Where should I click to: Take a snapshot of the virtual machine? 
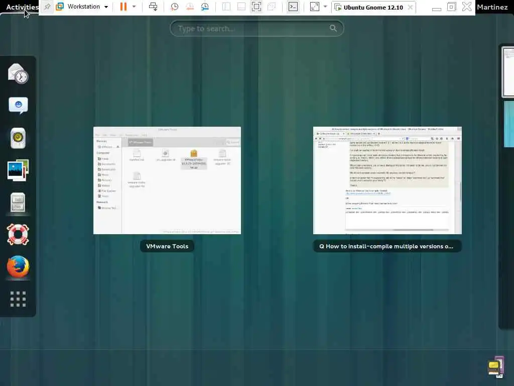pos(174,7)
